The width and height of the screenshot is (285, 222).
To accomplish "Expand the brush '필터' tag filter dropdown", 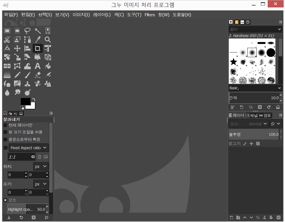I will (279, 29).
